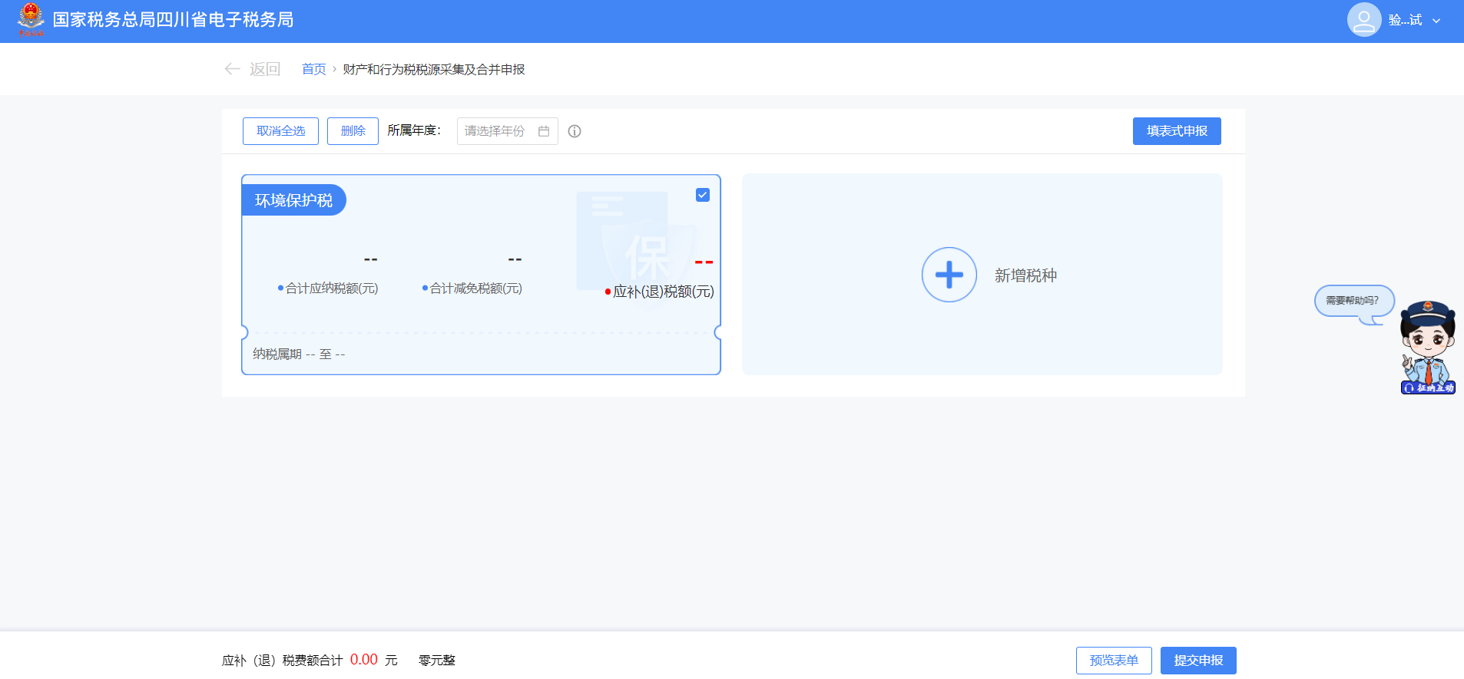Screen dimensions: 1464x679
Task: Open the 请选择年份 year picker field
Action: pyautogui.click(x=507, y=131)
